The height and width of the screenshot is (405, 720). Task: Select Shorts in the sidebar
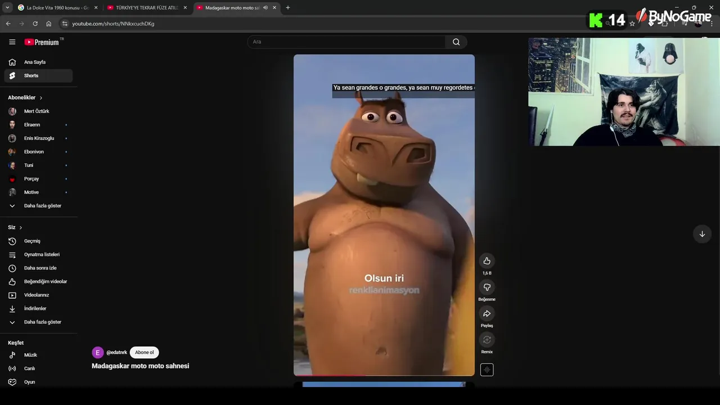click(x=38, y=75)
